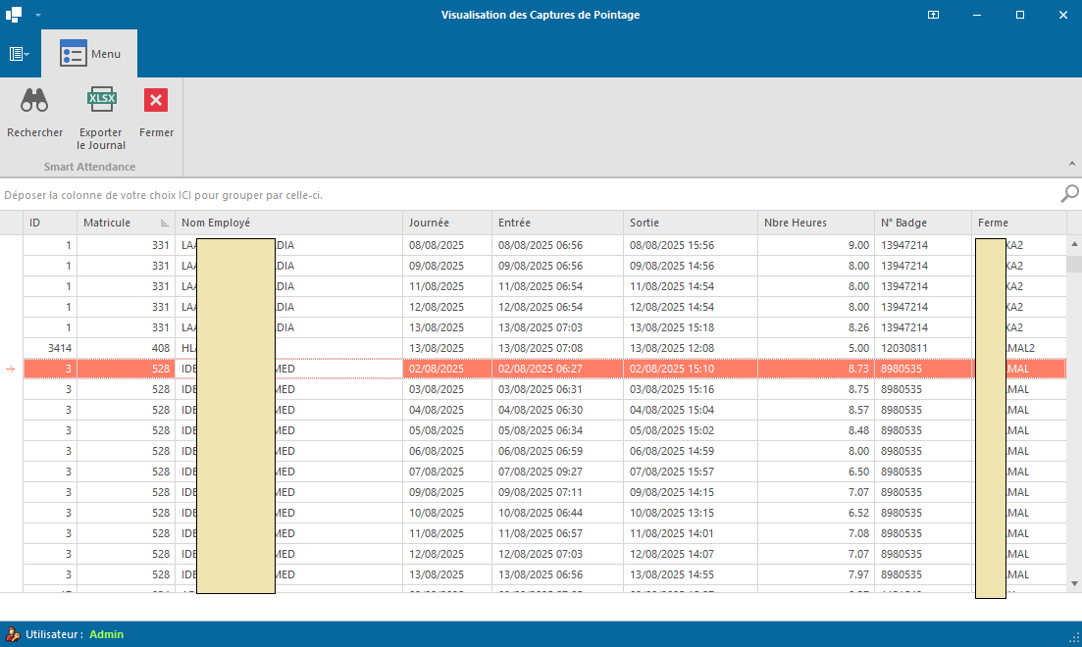Viewport: 1082px width, 647px height.
Task: Open the application menu dropdown button
Action: pos(20,54)
